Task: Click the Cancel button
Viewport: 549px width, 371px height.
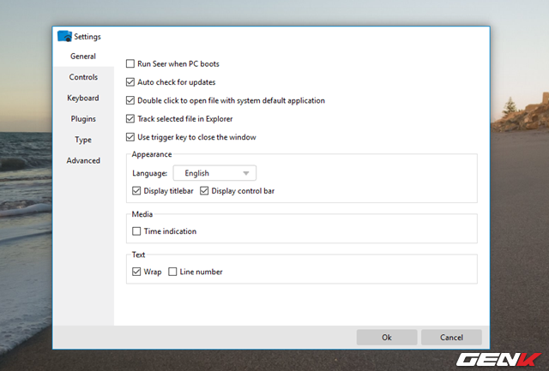Action: 451,338
